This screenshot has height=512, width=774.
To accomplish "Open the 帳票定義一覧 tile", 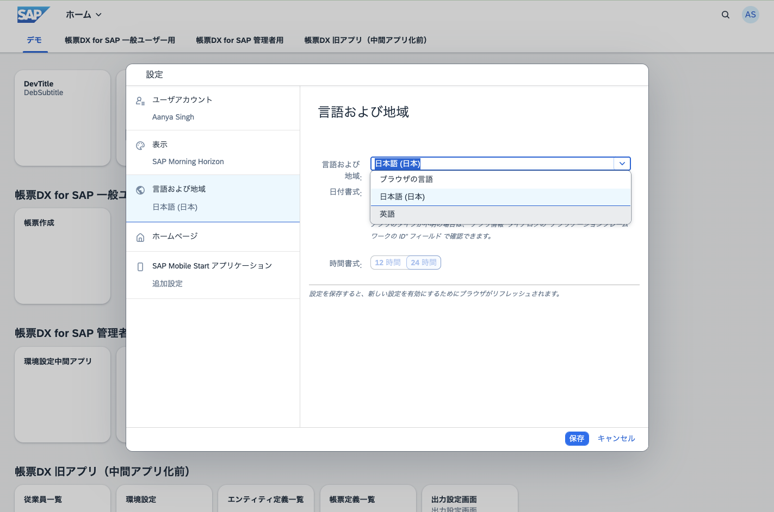I will point(368,498).
